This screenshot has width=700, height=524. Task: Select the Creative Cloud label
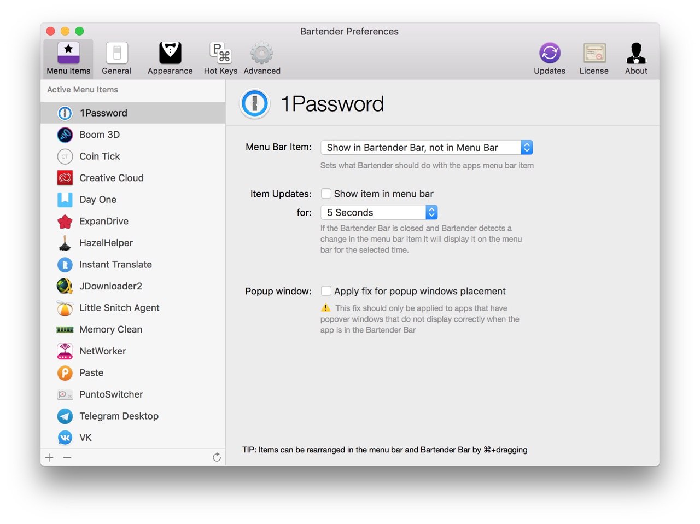click(112, 178)
